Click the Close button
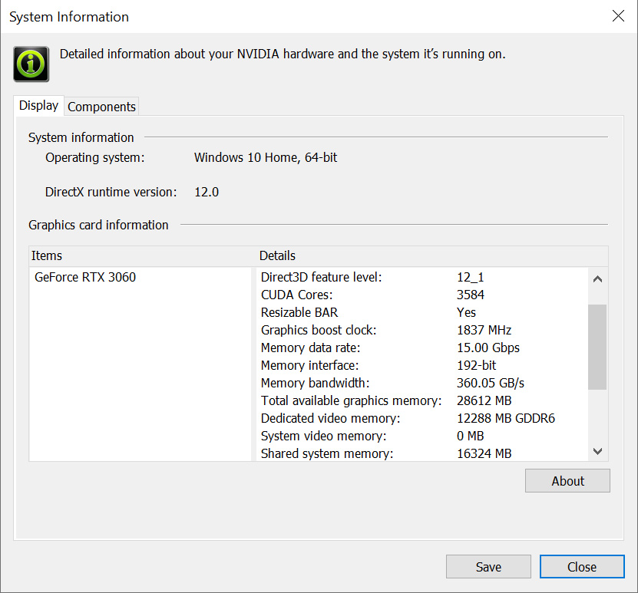This screenshot has width=638, height=593. tap(582, 567)
